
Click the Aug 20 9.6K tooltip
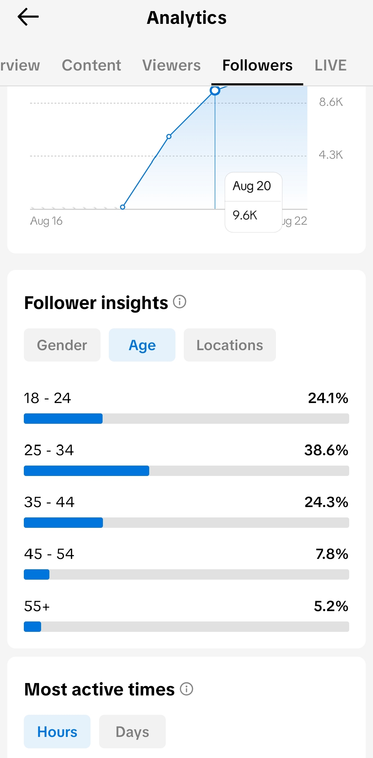[254, 202]
